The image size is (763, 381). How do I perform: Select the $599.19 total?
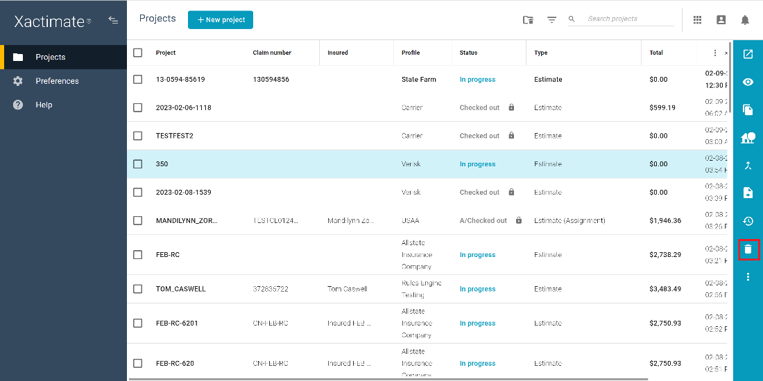[662, 107]
